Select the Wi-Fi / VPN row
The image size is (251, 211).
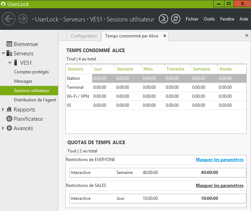[x=156, y=96]
